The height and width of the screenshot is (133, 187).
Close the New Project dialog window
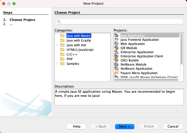point(4,4)
